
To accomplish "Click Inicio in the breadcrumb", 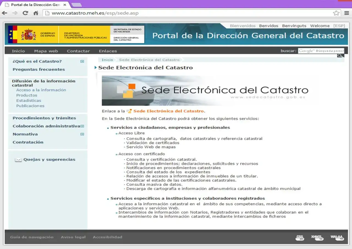I will (107, 60).
